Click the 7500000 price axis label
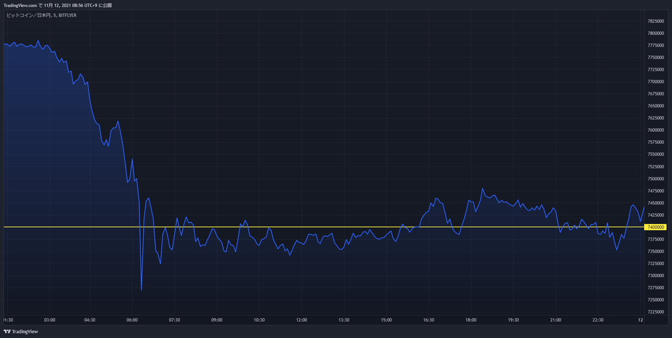 [x=656, y=179]
